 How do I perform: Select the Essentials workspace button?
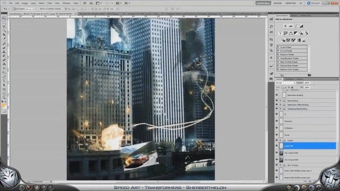pos(263,3)
